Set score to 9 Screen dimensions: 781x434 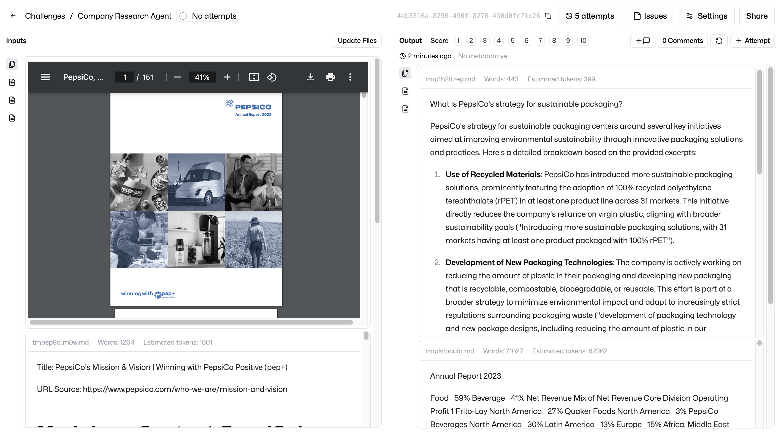(568, 41)
